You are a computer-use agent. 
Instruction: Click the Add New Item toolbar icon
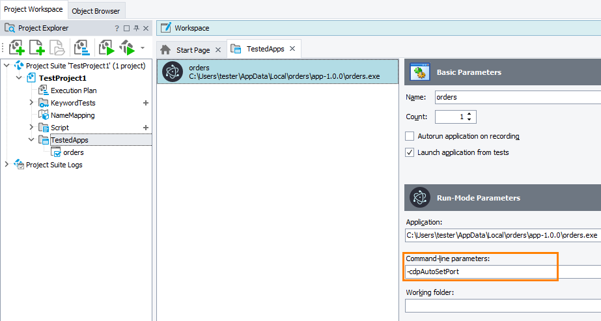point(36,48)
